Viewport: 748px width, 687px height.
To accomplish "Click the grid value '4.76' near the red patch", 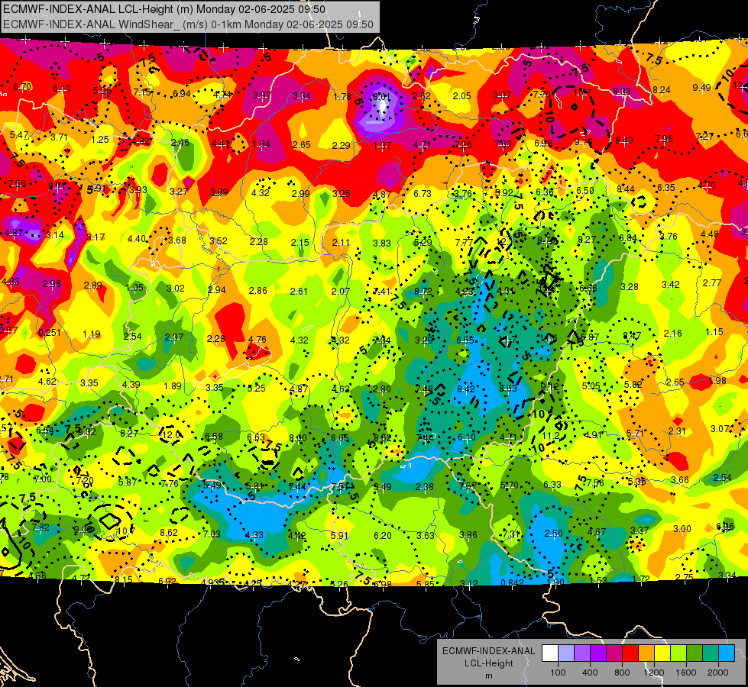I will coord(257,340).
